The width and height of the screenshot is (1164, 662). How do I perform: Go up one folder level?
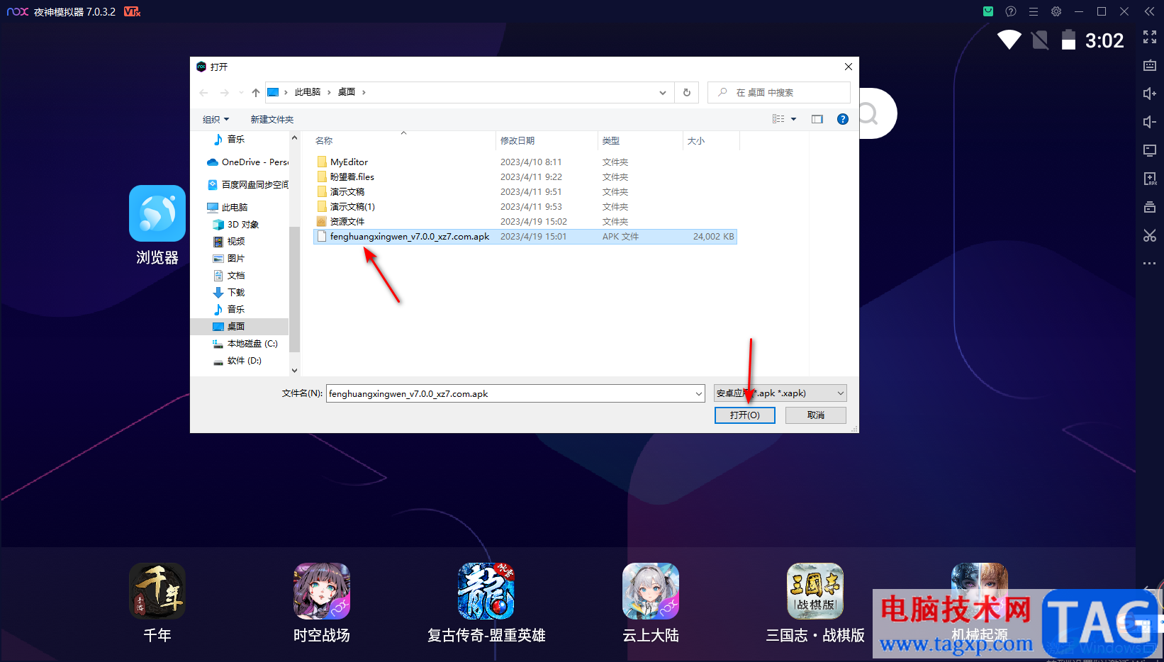pyautogui.click(x=256, y=93)
